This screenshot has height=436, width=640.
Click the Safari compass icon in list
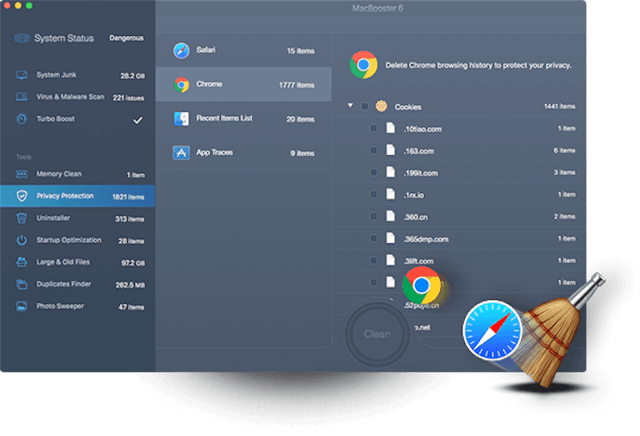click(181, 50)
